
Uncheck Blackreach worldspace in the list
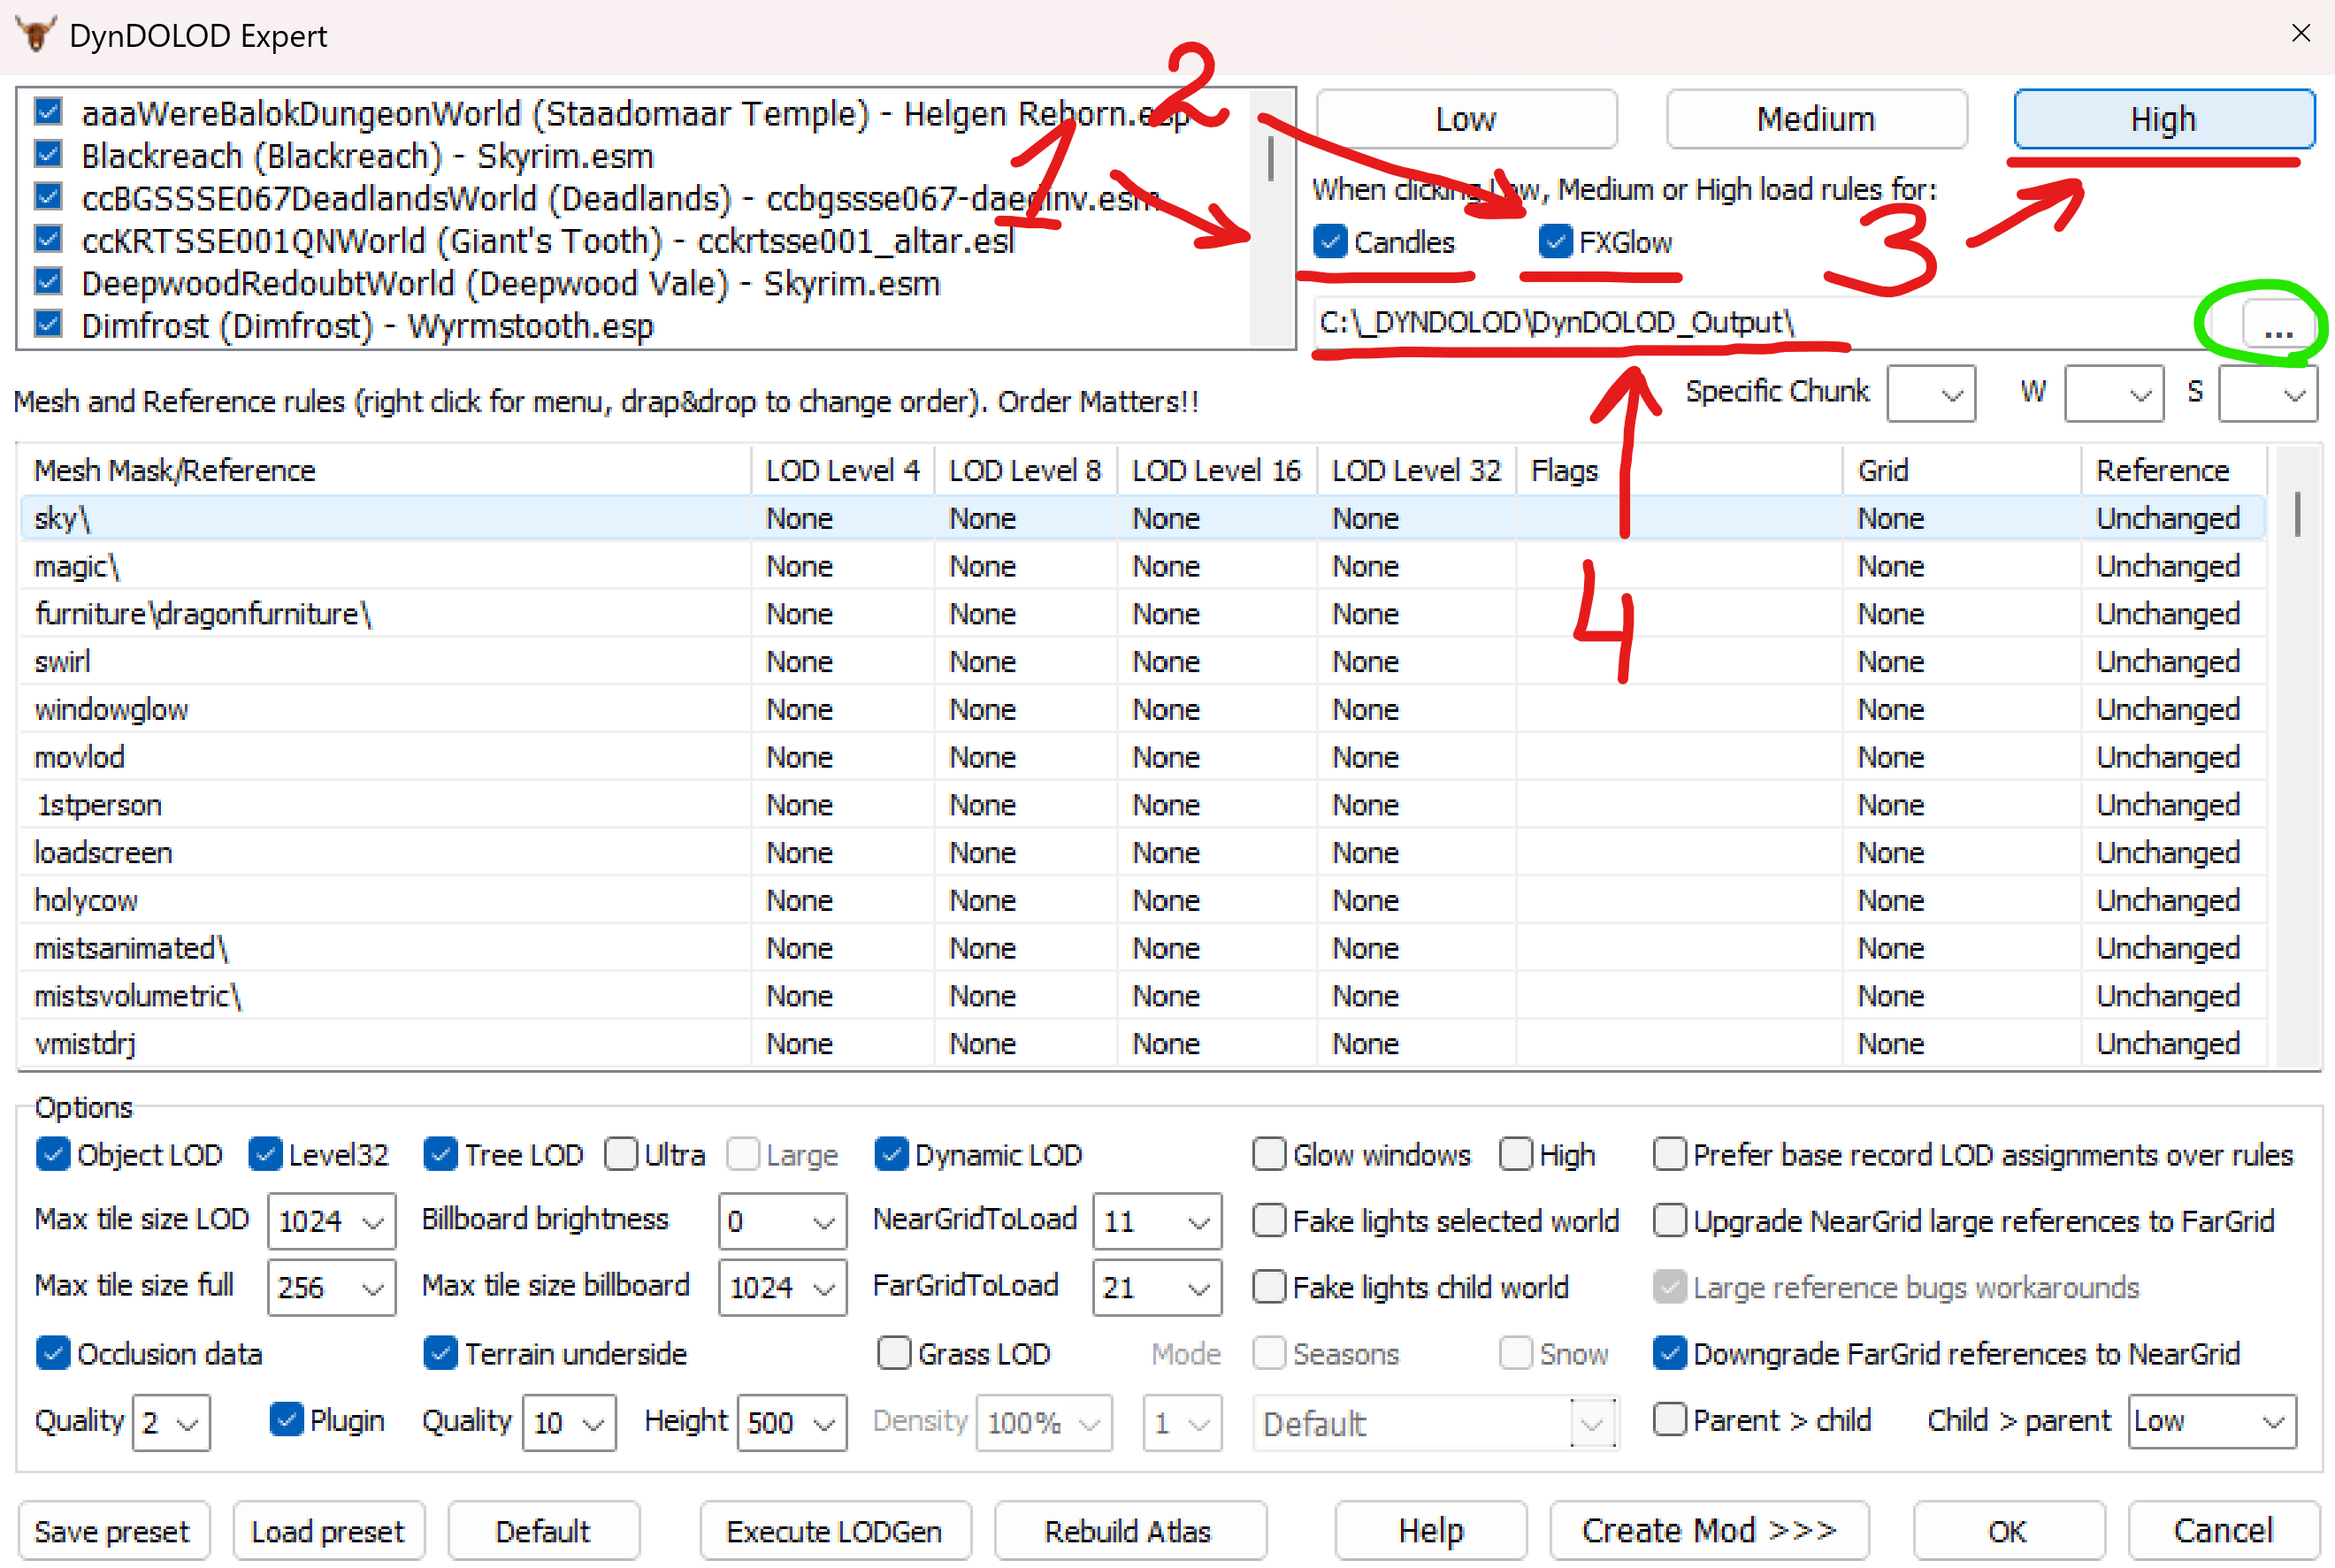point(48,154)
